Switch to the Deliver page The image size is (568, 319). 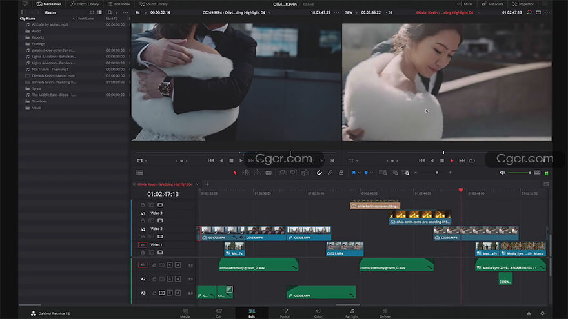point(385,313)
